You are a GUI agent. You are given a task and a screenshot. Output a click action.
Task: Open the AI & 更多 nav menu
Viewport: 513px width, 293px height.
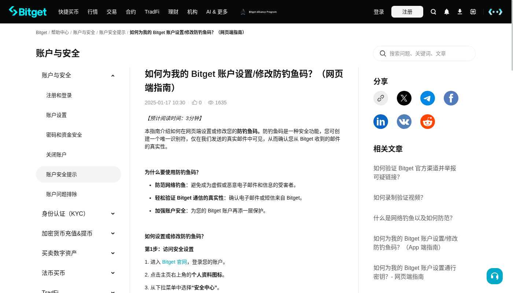pyautogui.click(x=217, y=12)
